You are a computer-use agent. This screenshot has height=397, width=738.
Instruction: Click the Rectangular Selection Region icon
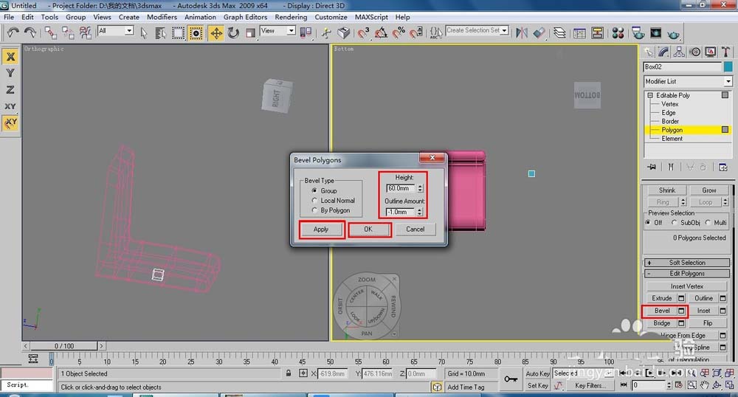pos(178,32)
